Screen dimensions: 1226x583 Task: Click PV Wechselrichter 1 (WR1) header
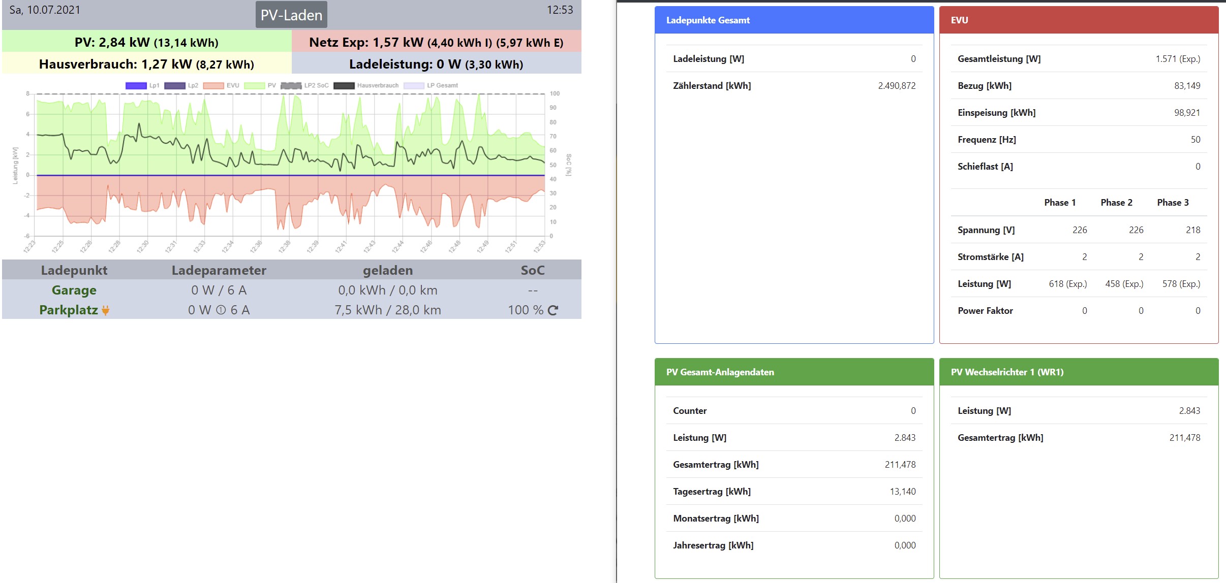1079,372
